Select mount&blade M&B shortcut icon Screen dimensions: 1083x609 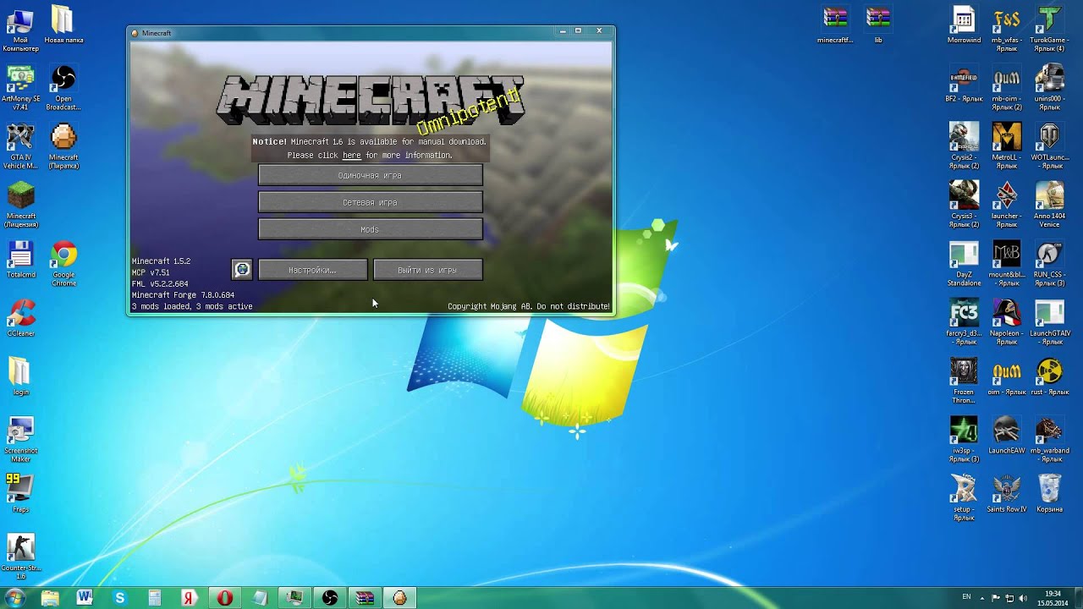pos(1007,263)
